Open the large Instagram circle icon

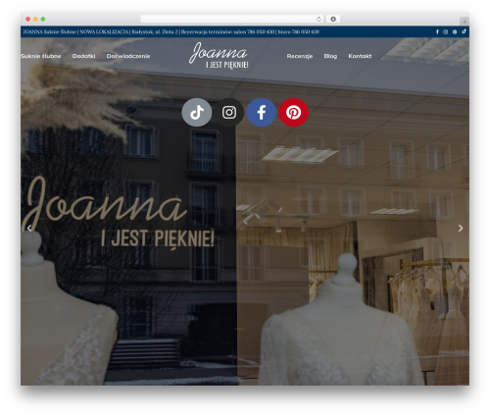(229, 112)
